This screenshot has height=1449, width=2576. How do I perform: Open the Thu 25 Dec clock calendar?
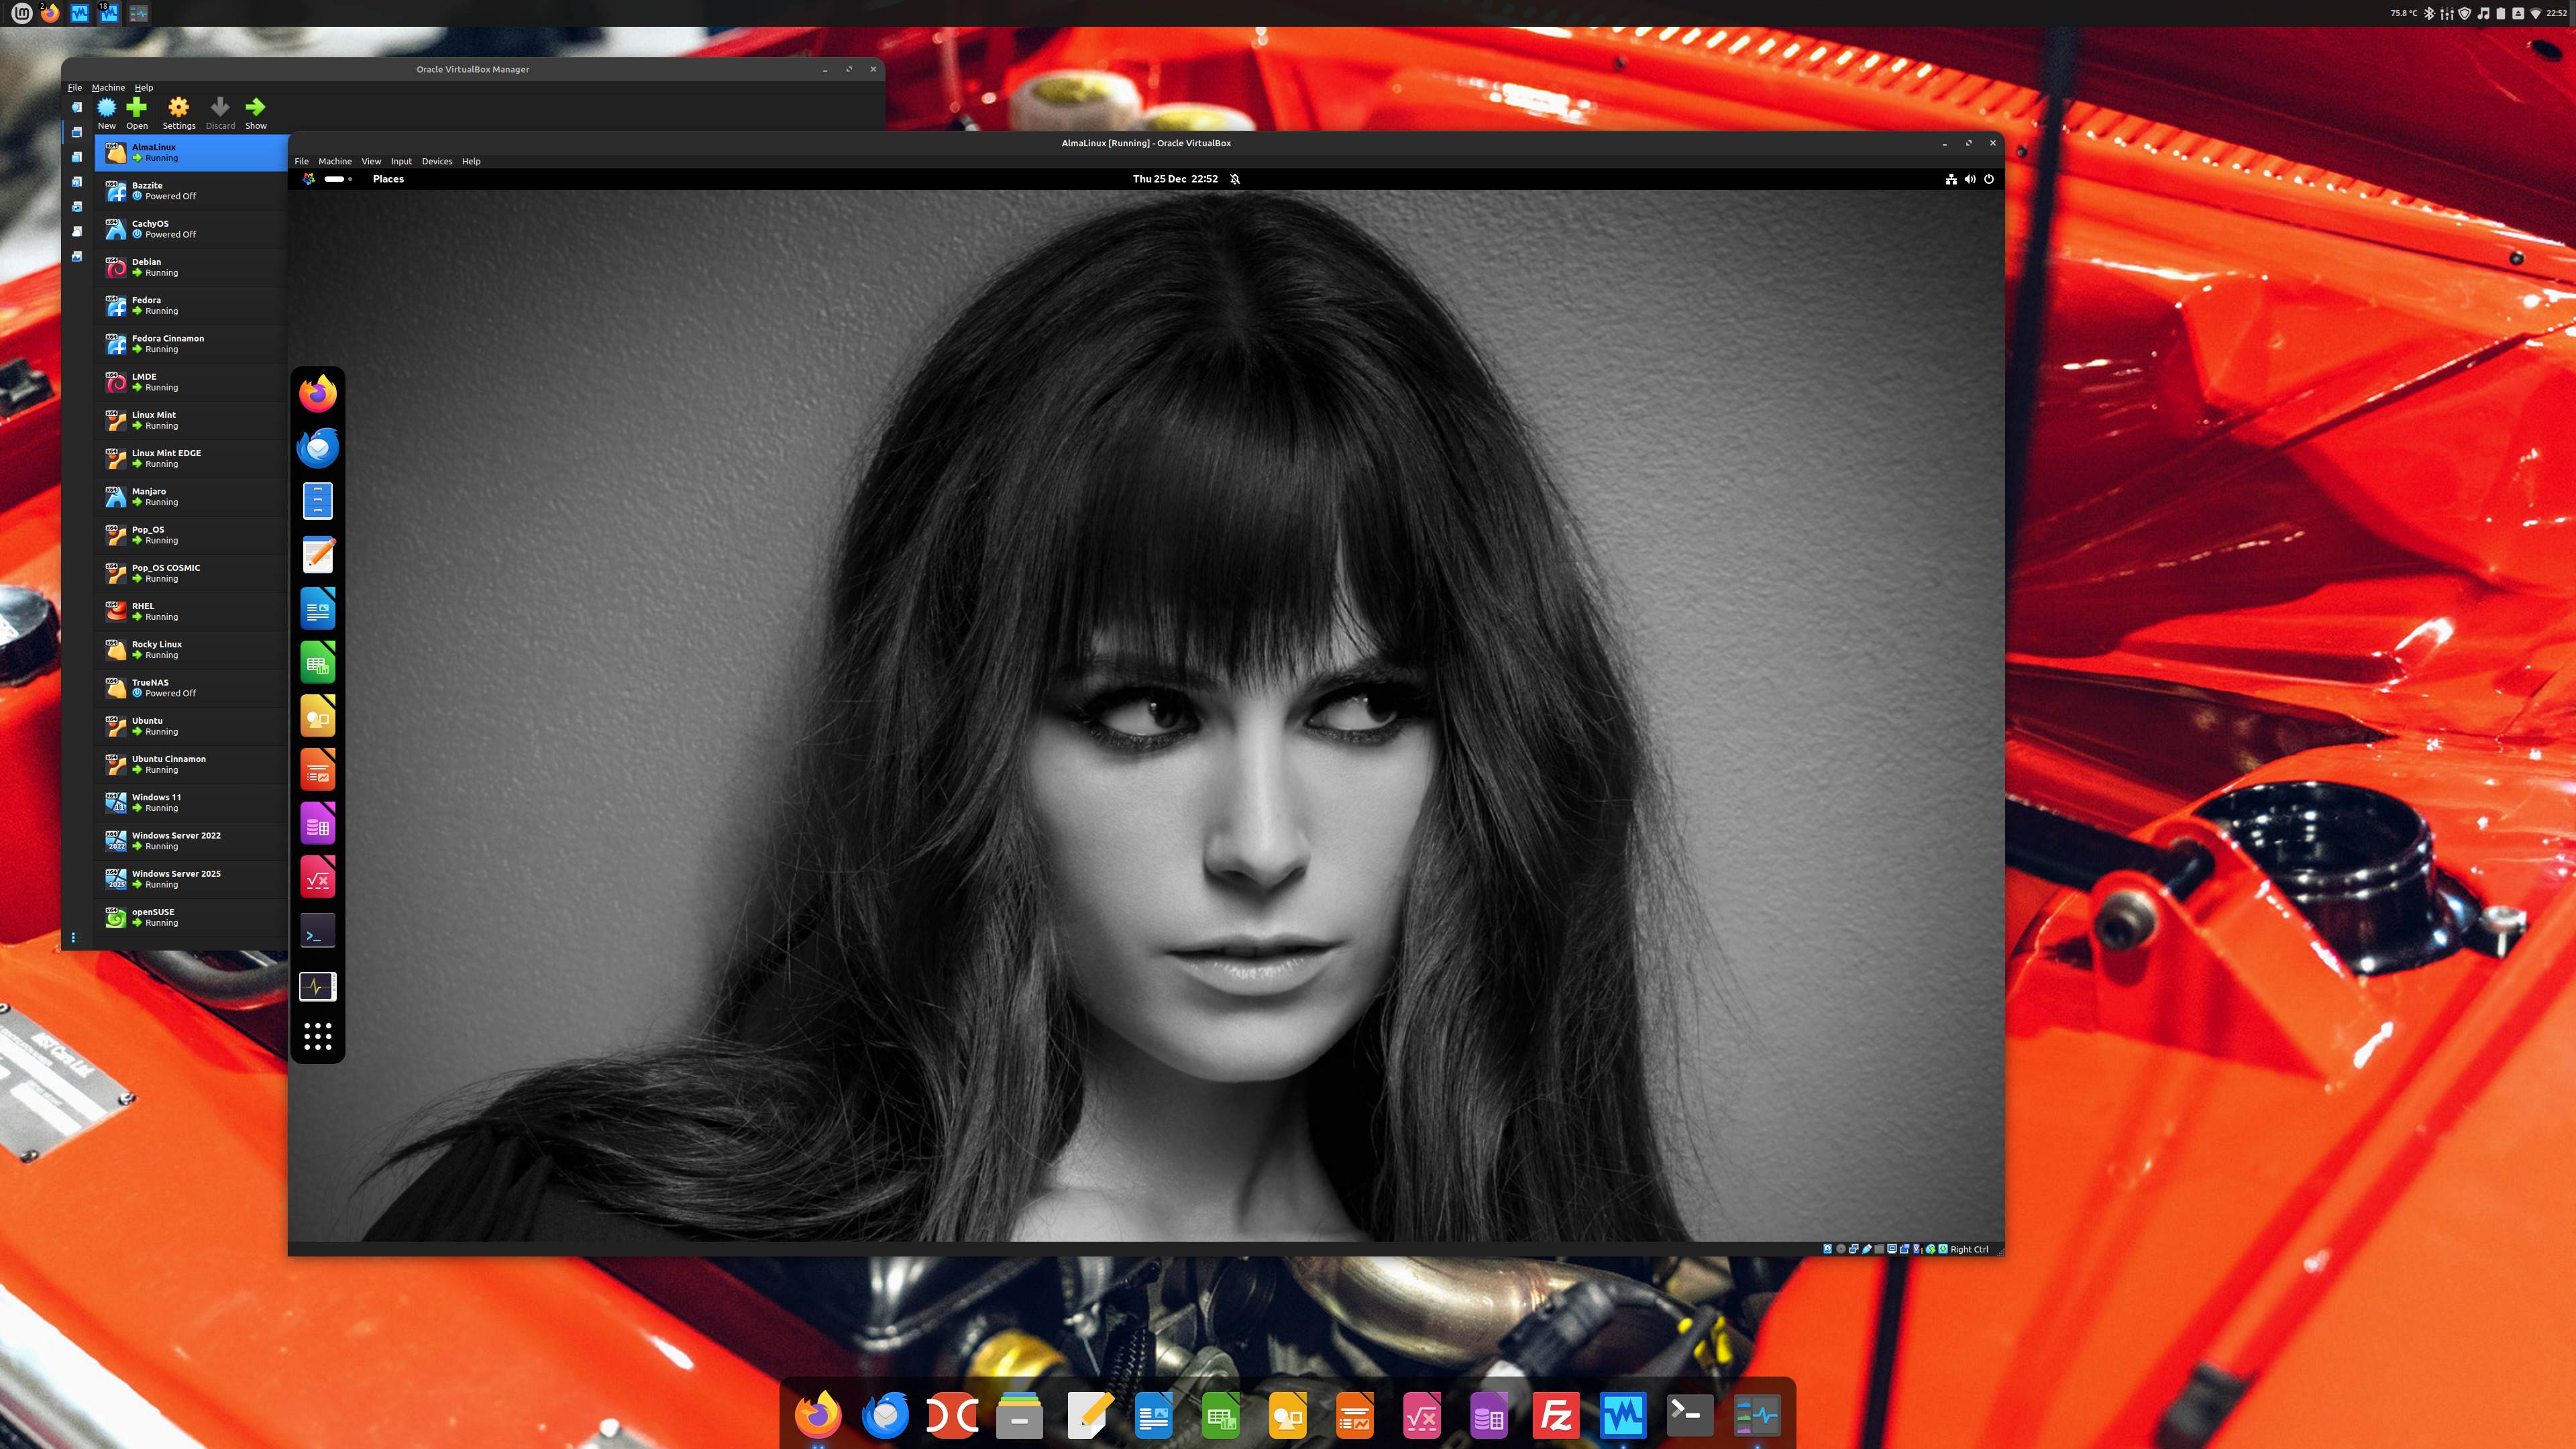coord(1175,179)
